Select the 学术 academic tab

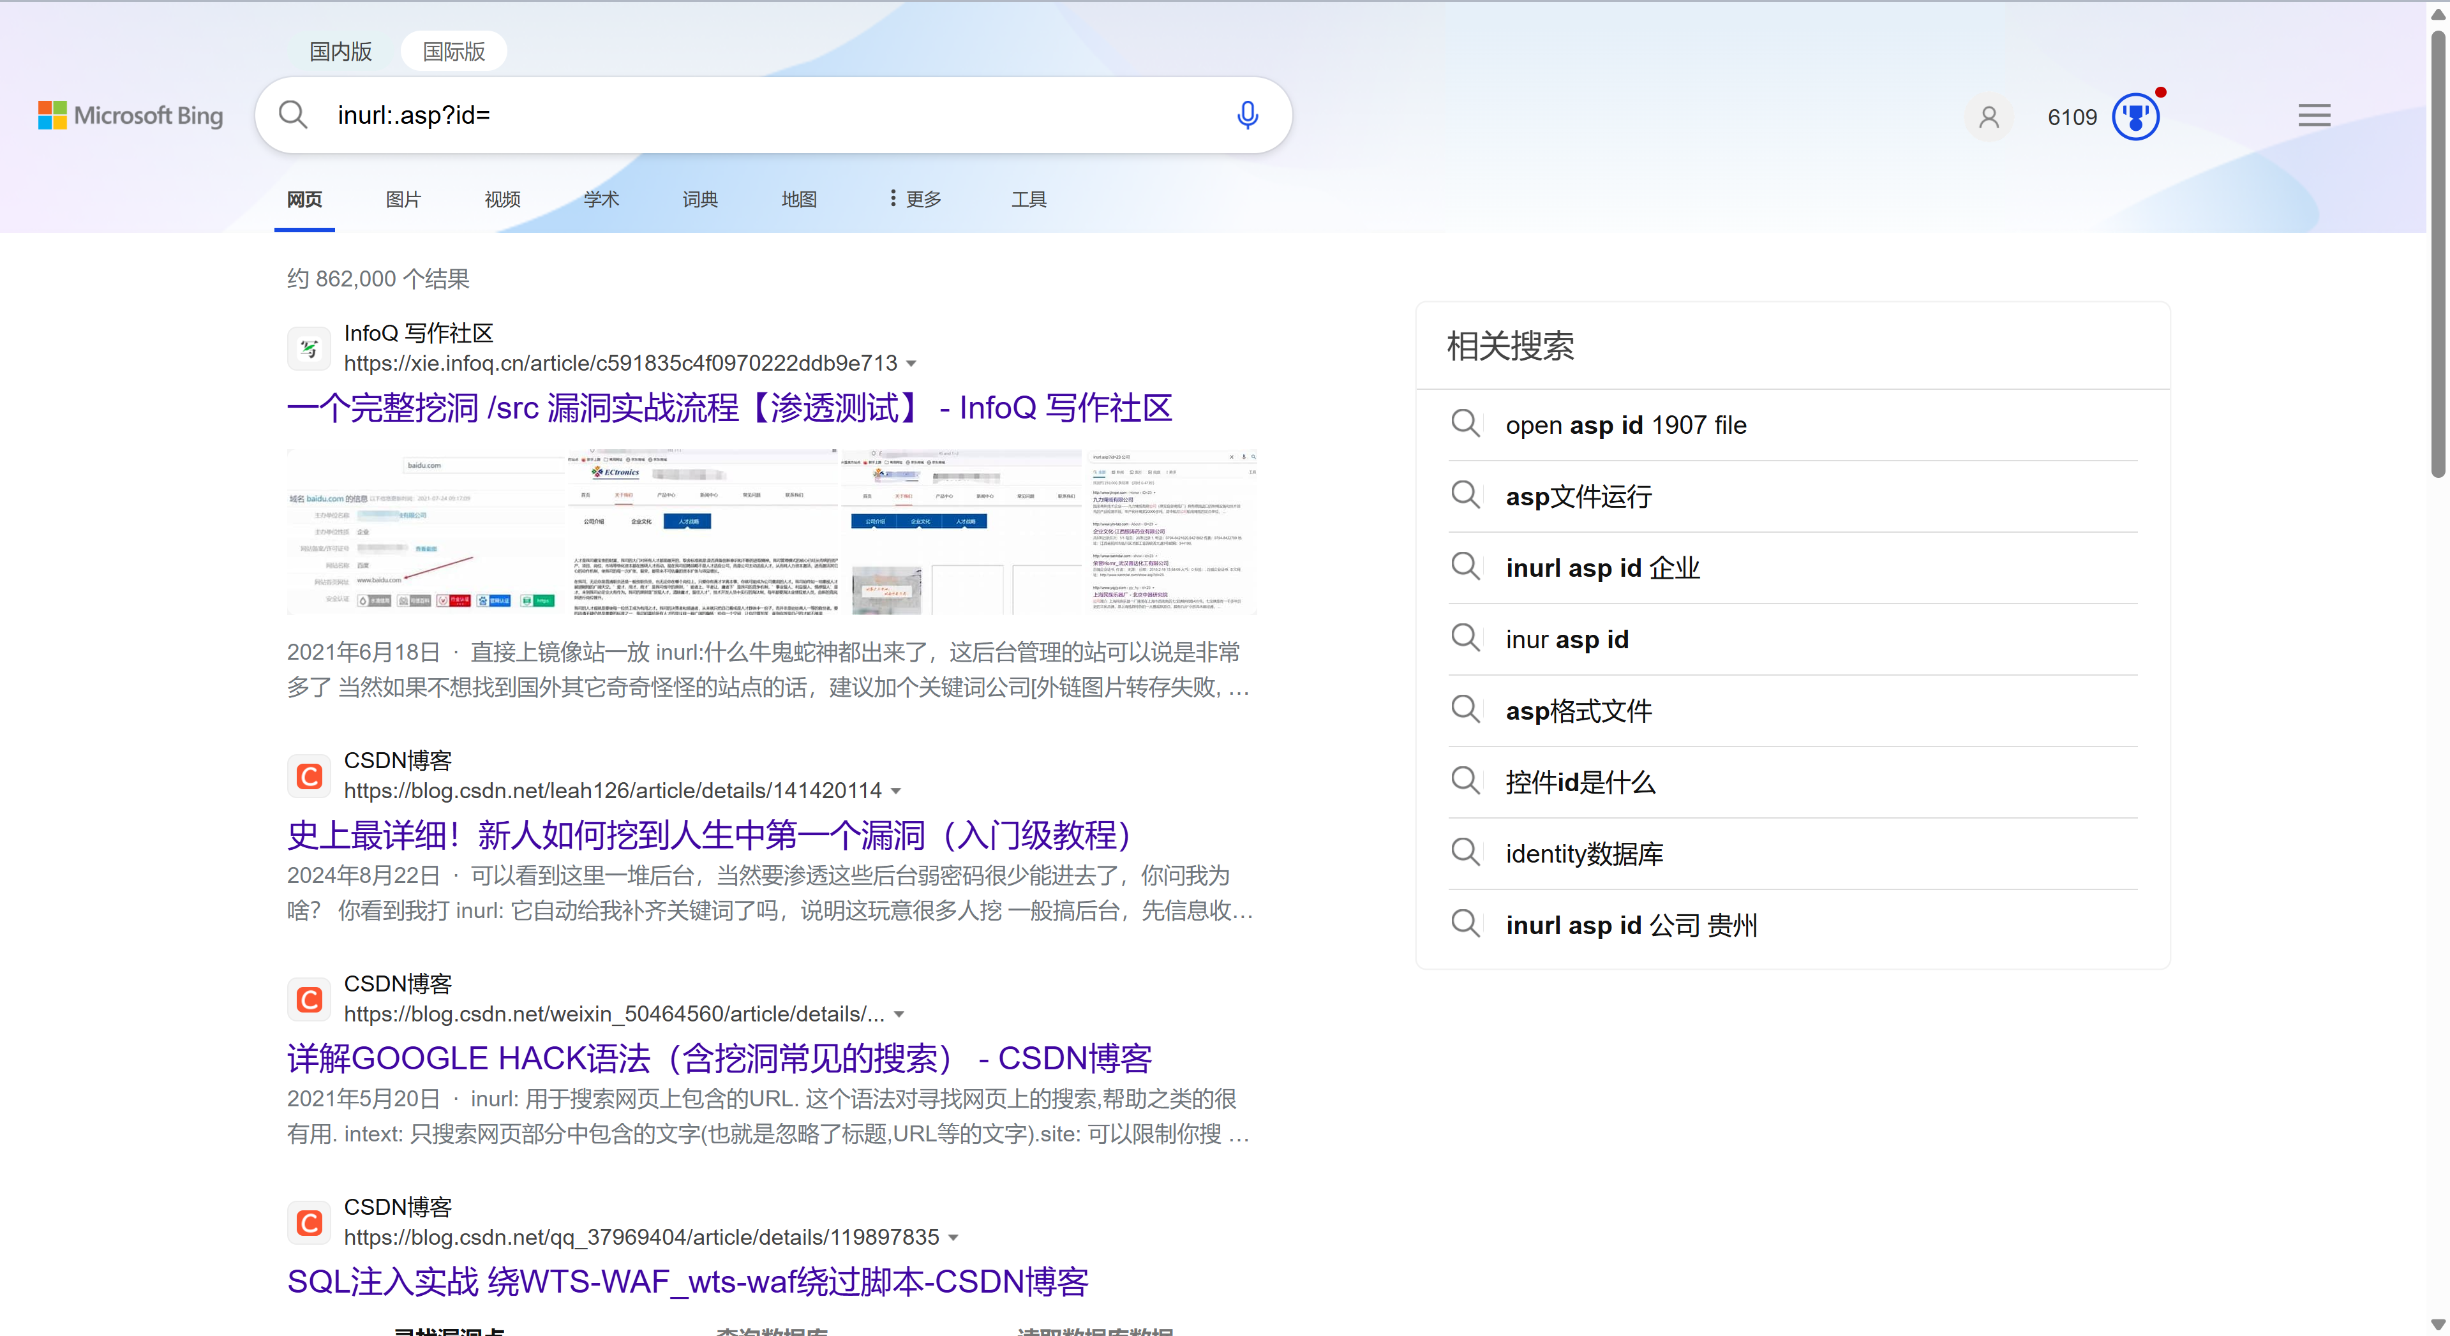coord(601,198)
